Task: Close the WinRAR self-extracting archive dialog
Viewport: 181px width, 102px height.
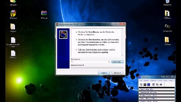Action: click(x=122, y=24)
